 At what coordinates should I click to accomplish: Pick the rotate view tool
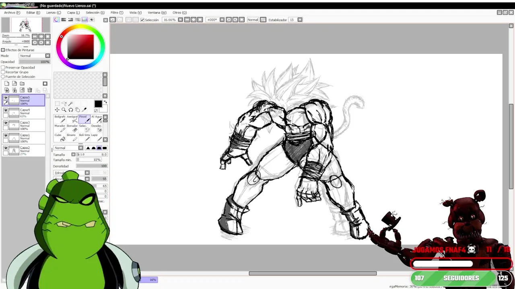click(71, 110)
